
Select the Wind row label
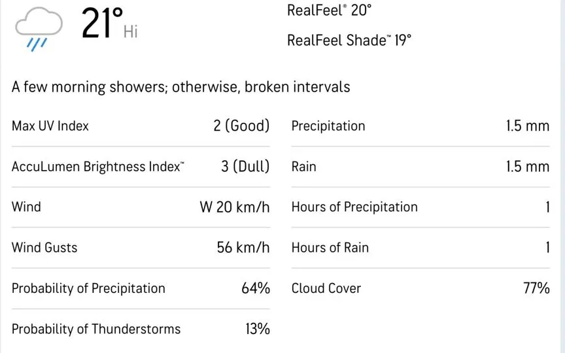26,207
